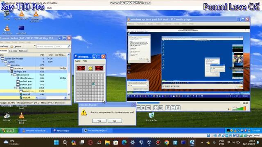Click VLC next track button
The image size is (262, 147).
(148, 108)
